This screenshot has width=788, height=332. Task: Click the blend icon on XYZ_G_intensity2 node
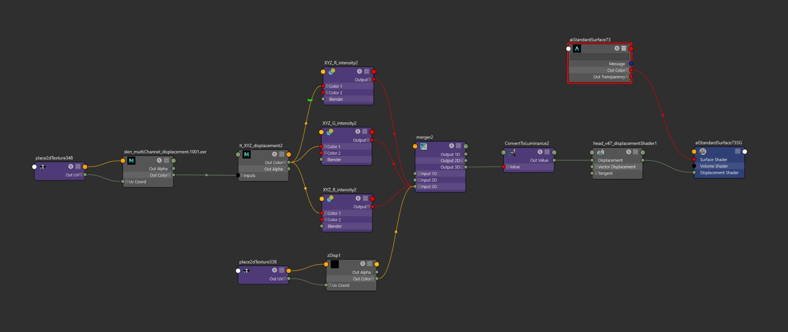pos(330,132)
